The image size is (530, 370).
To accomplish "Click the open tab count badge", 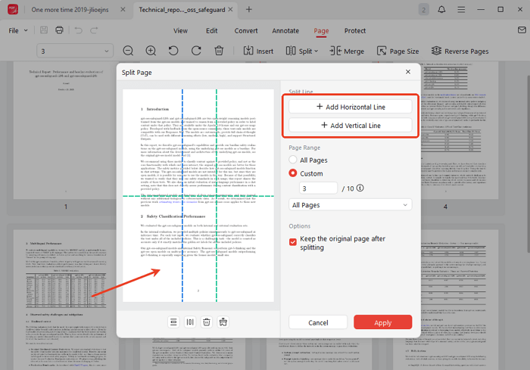I will tap(423, 10).
